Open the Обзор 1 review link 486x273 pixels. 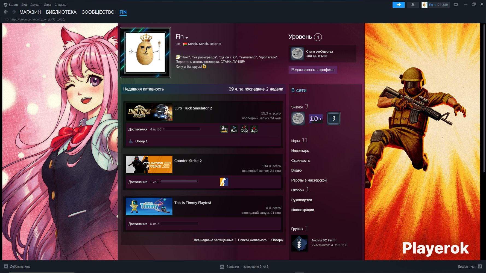coord(141,141)
